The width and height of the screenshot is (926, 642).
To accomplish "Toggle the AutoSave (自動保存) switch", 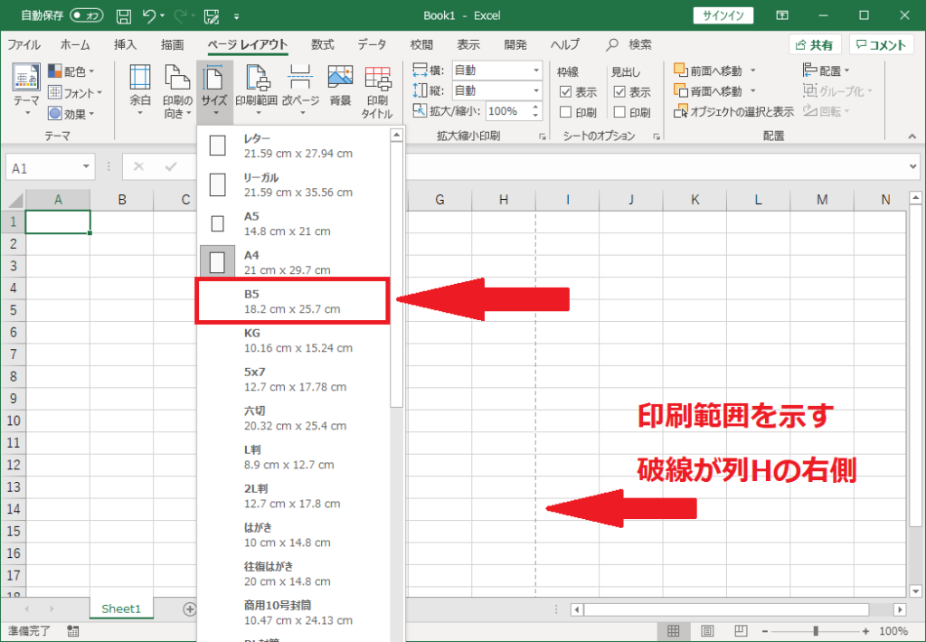I will point(86,15).
